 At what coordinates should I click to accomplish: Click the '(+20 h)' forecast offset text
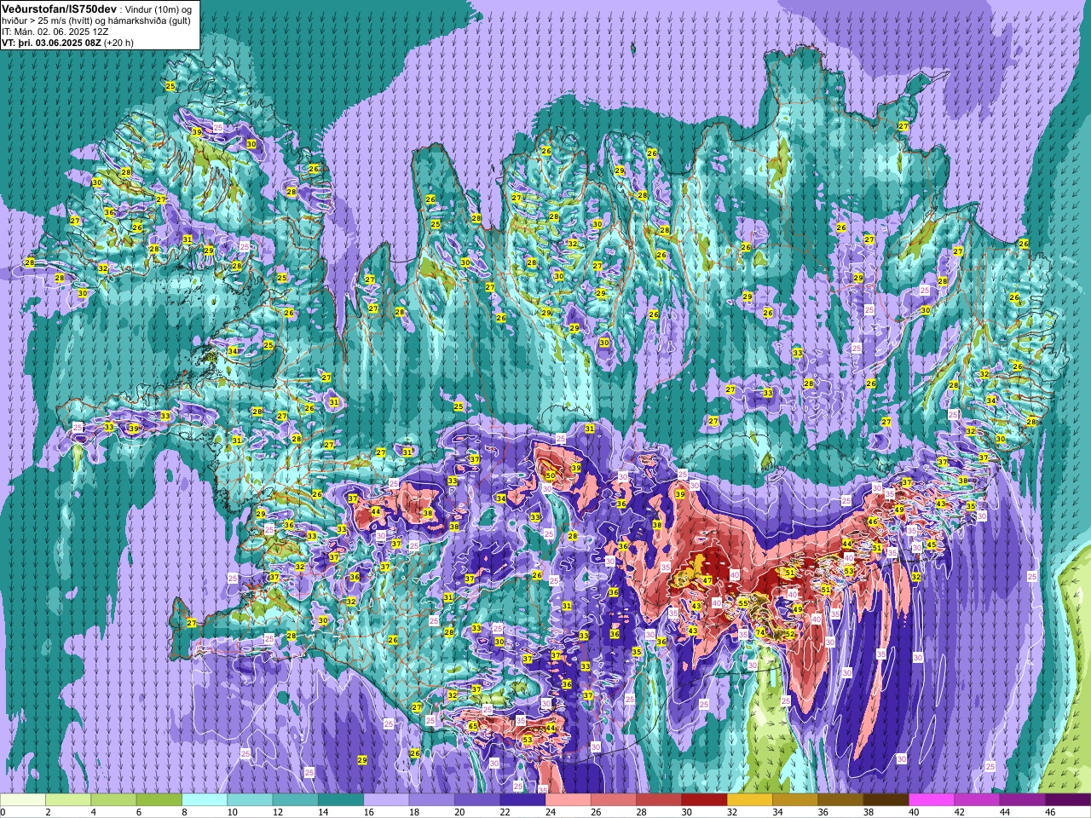[x=118, y=43]
